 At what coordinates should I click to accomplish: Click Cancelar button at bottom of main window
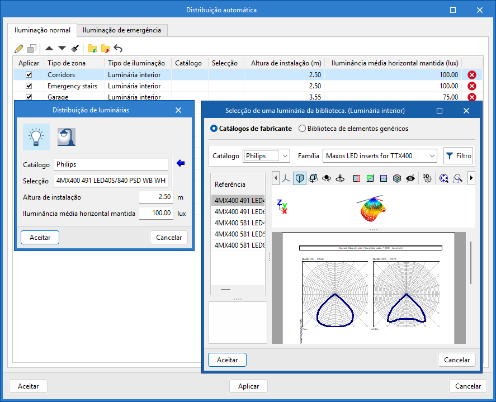point(468,386)
